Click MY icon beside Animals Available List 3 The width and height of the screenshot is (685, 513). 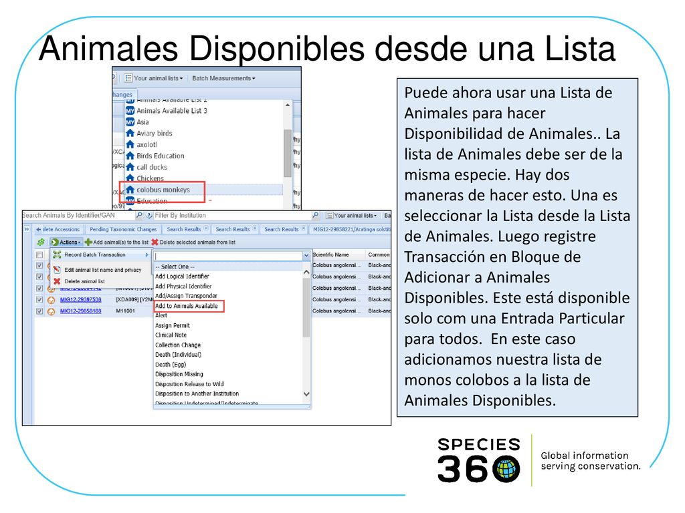click(130, 111)
